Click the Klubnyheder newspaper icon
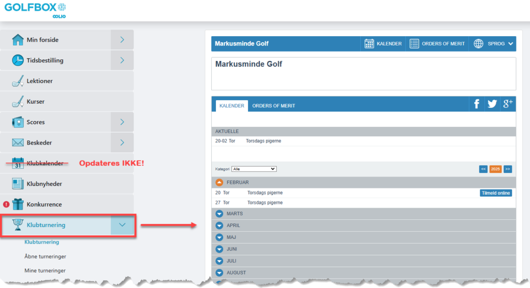Image resolution: width=530 pixels, height=288 pixels. [18, 184]
